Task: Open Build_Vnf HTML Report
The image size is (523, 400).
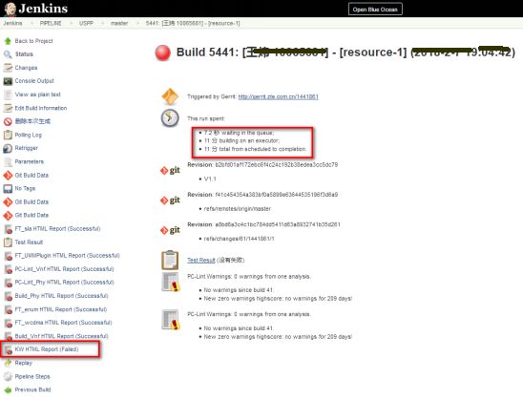Action: pyautogui.click(x=61, y=336)
